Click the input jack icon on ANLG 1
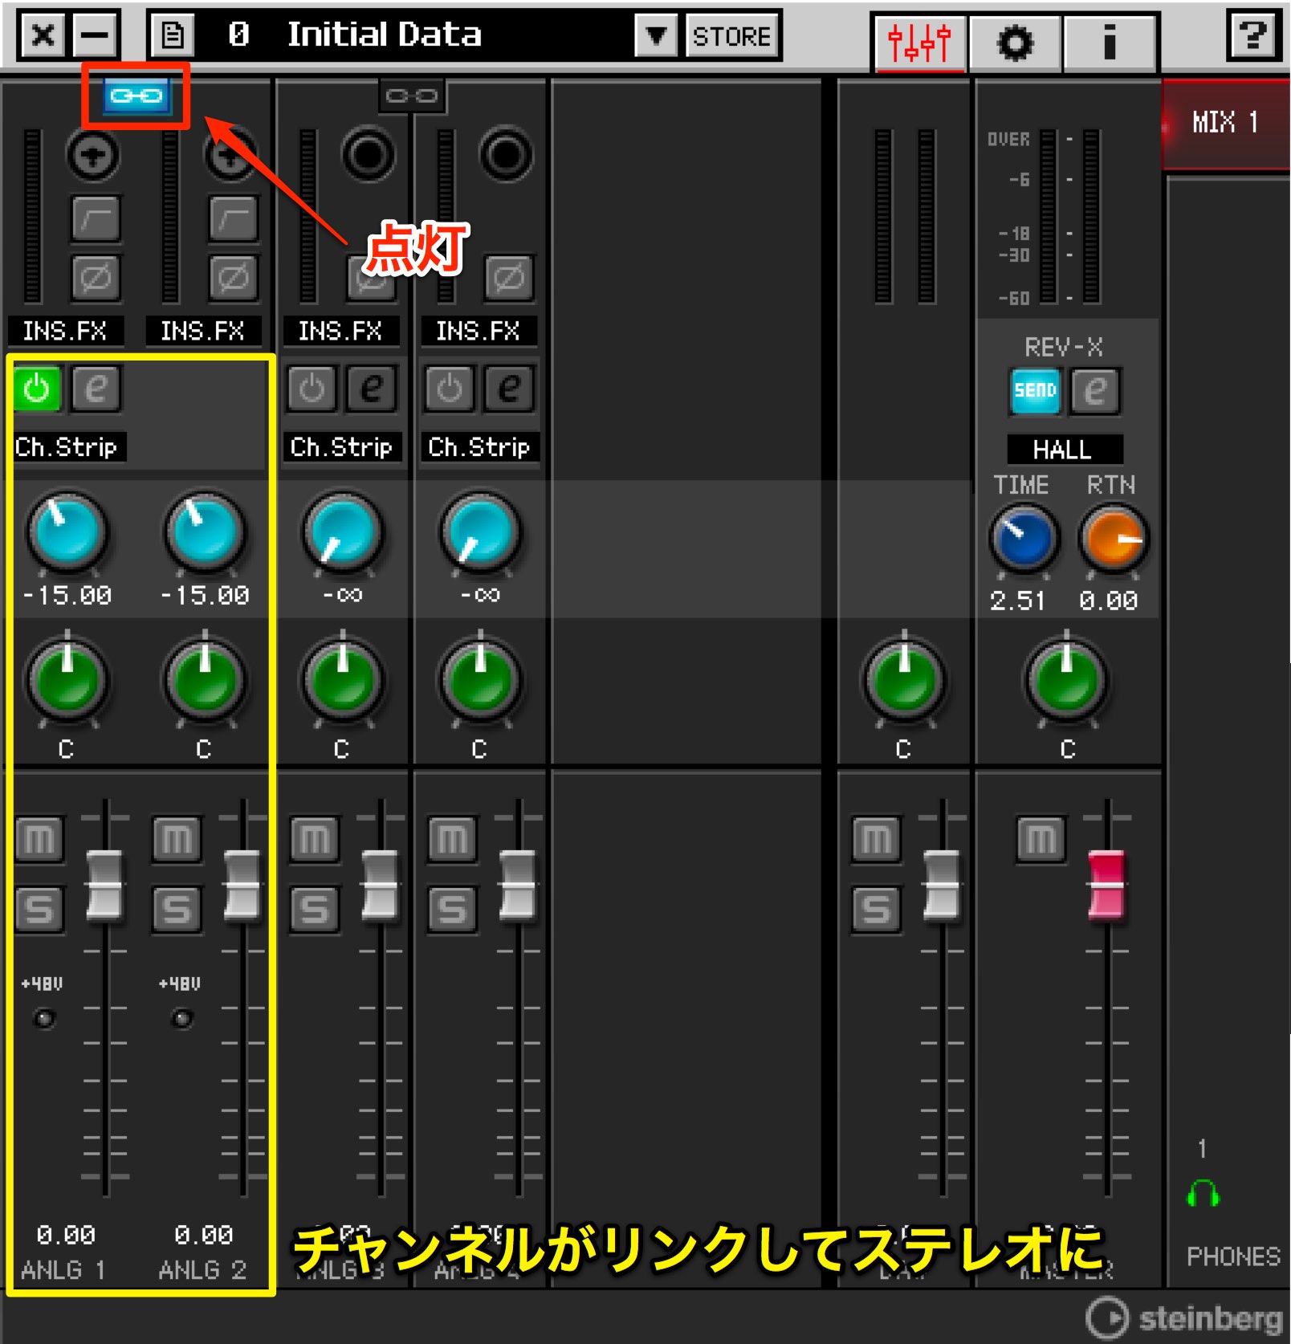 pos(93,155)
